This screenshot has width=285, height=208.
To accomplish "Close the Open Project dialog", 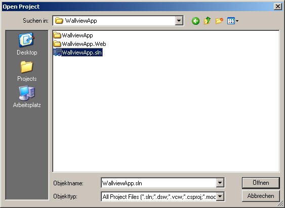I will pos(278,7).
